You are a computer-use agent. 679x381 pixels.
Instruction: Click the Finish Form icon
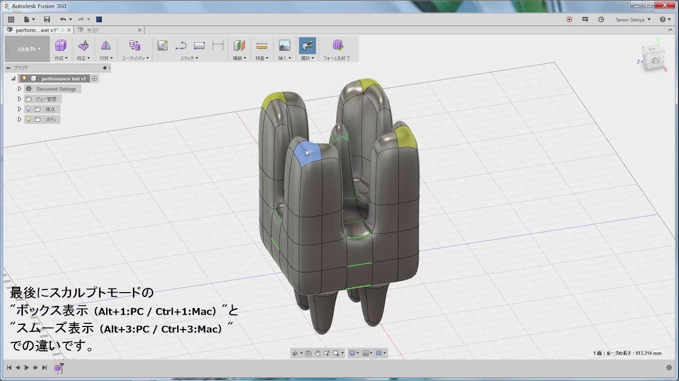click(x=337, y=46)
